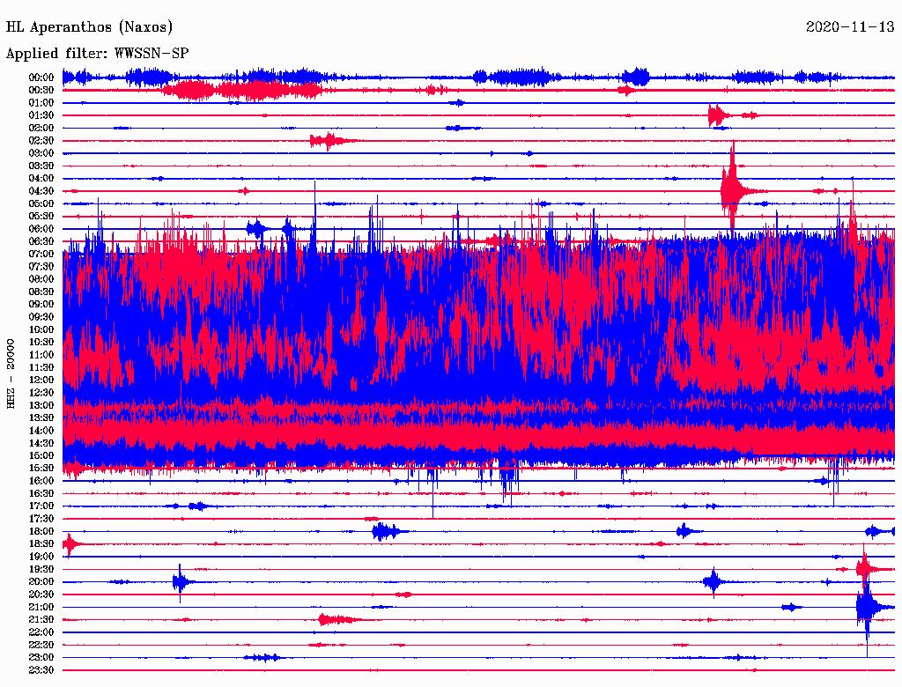Click the 19:30 time label
Screen dimensions: 902x687
tap(41, 570)
